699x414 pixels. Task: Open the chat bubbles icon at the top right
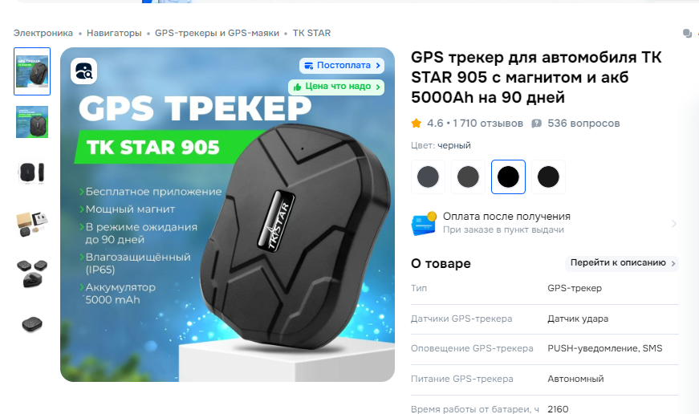click(x=688, y=33)
